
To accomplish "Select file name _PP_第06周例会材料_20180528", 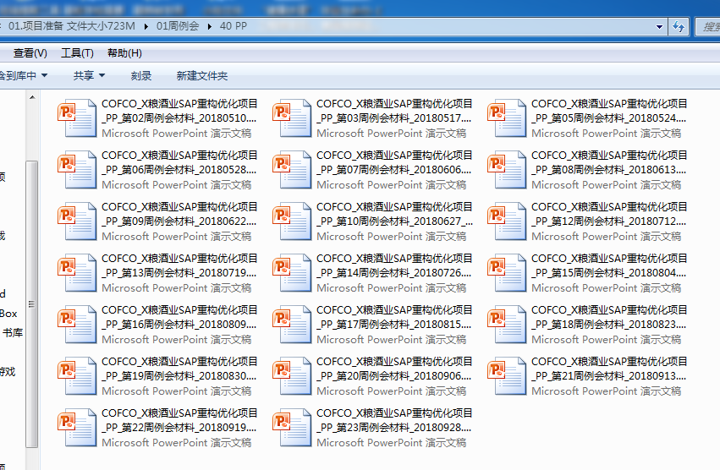I will click(179, 170).
